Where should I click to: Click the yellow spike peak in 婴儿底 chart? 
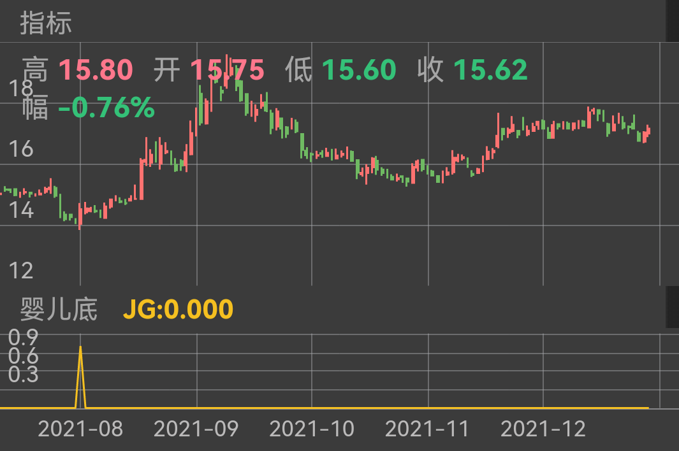point(80,347)
